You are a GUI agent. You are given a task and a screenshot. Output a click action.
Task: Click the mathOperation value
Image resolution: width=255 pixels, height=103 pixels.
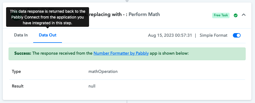click(x=103, y=72)
